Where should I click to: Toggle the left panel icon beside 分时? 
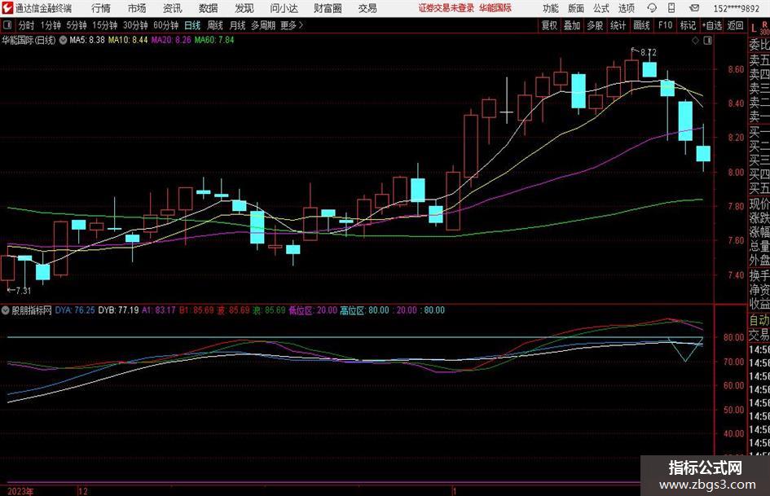pyautogui.click(x=7, y=25)
